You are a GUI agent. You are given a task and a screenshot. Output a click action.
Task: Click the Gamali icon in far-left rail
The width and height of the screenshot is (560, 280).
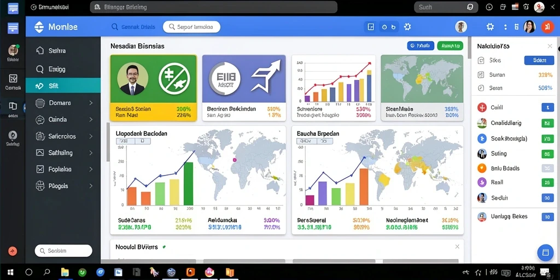(x=13, y=79)
